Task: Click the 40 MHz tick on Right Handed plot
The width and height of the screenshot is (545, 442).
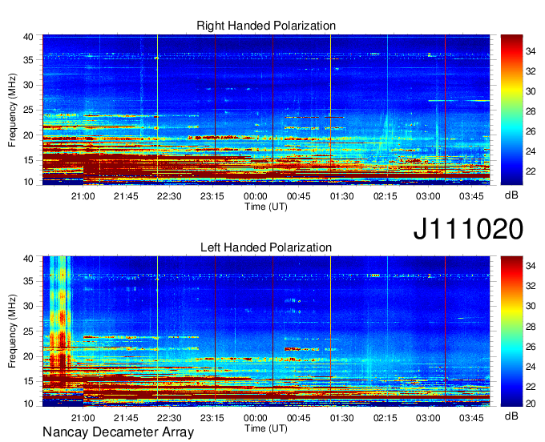Action: point(28,37)
